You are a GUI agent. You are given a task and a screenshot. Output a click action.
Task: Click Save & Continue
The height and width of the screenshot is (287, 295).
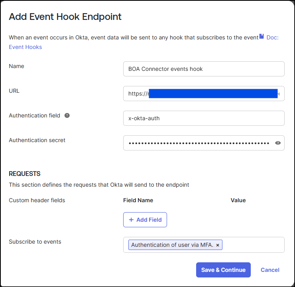pyautogui.click(x=223, y=270)
